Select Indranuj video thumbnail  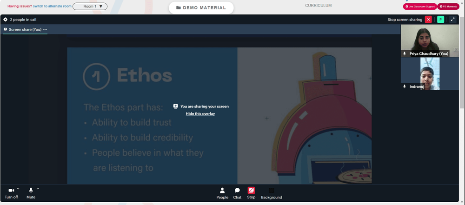click(430, 73)
